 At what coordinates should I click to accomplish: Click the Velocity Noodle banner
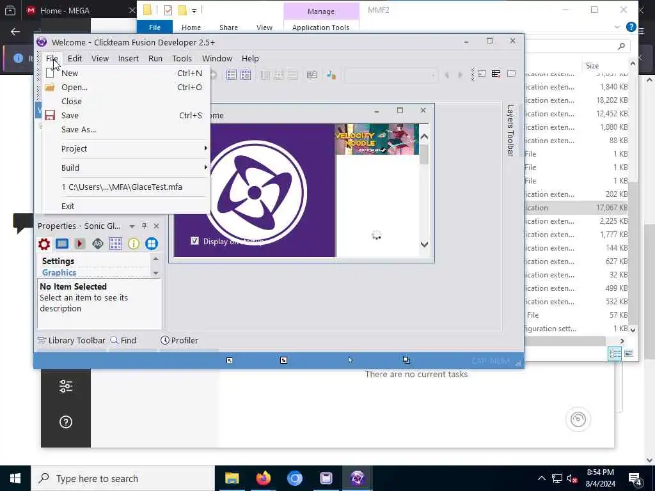[x=377, y=139]
